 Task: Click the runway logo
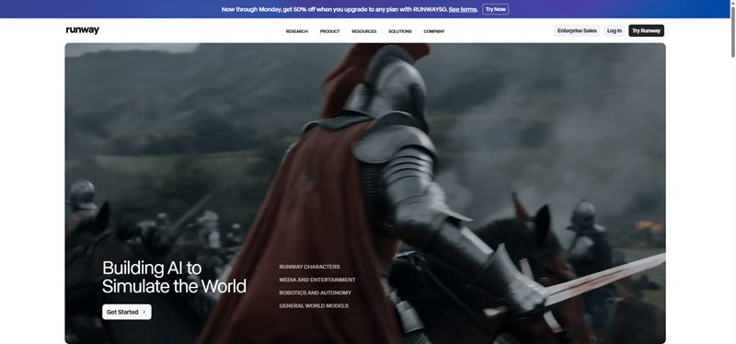point(83,30)
